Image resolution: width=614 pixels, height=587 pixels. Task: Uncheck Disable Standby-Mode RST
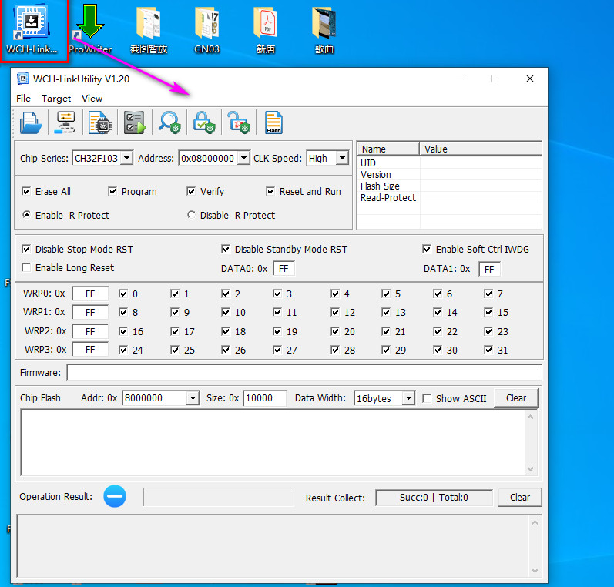[226, 249]
